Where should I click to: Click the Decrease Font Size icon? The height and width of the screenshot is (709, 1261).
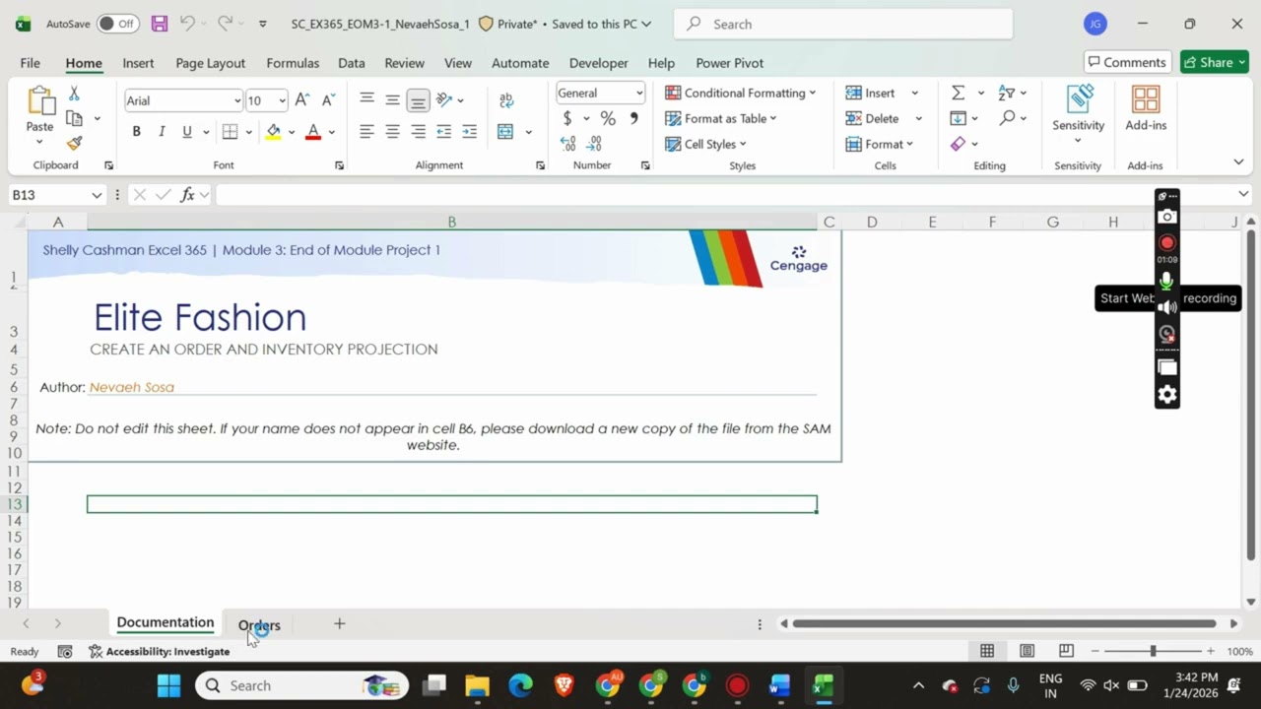(328, 99)
